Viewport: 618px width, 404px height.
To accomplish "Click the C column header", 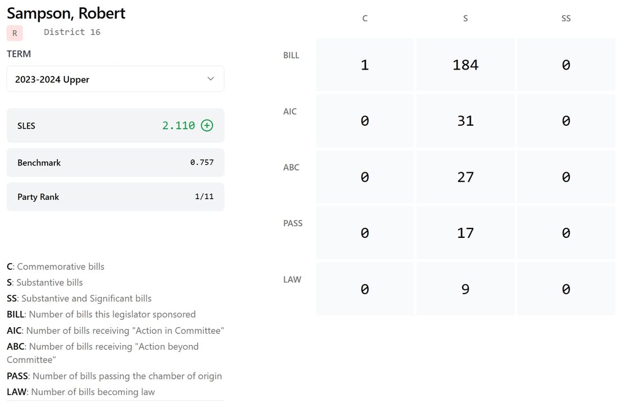I will (365, 19).
